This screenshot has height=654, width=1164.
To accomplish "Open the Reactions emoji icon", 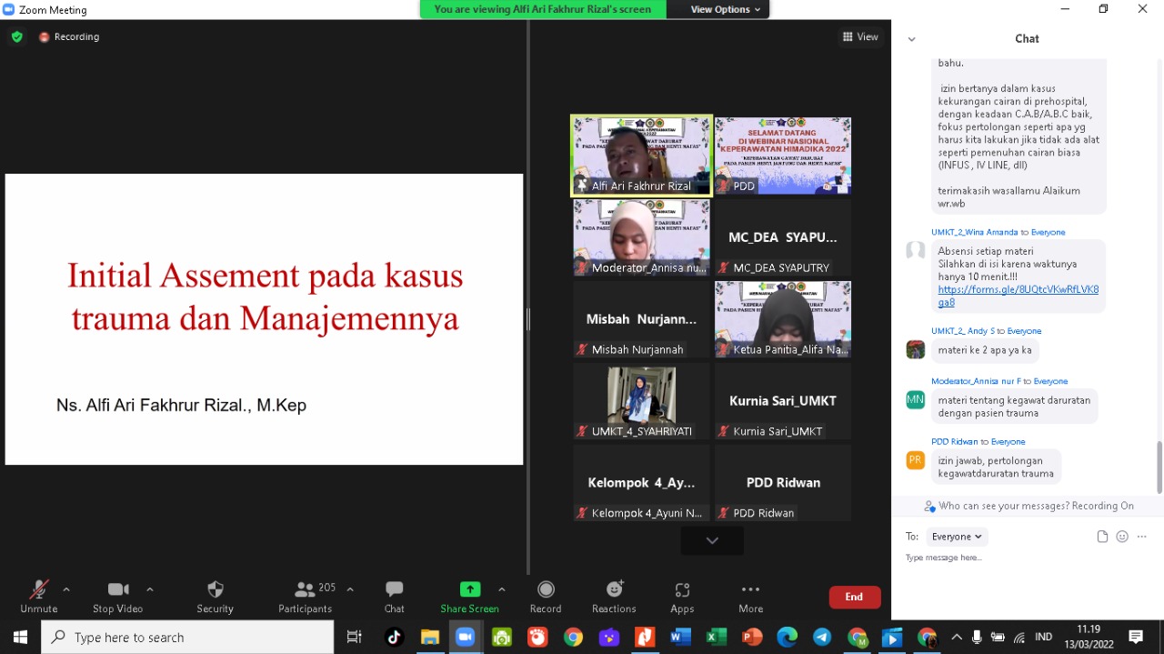I will (x=614, y=589).
